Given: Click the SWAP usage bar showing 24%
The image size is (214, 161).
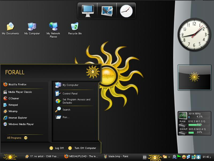Looking at the screenshot, I should pos(199,132).
